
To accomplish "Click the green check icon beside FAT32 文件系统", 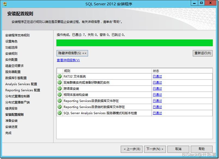I will coord(60,76).
